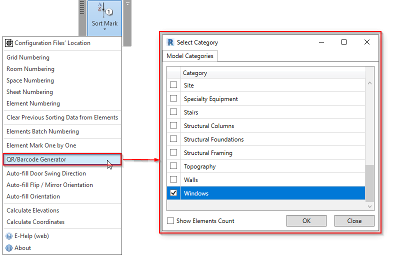Click the Configuration Files' Location gear icon
395x260 pixels.
[x=9, y=43]
